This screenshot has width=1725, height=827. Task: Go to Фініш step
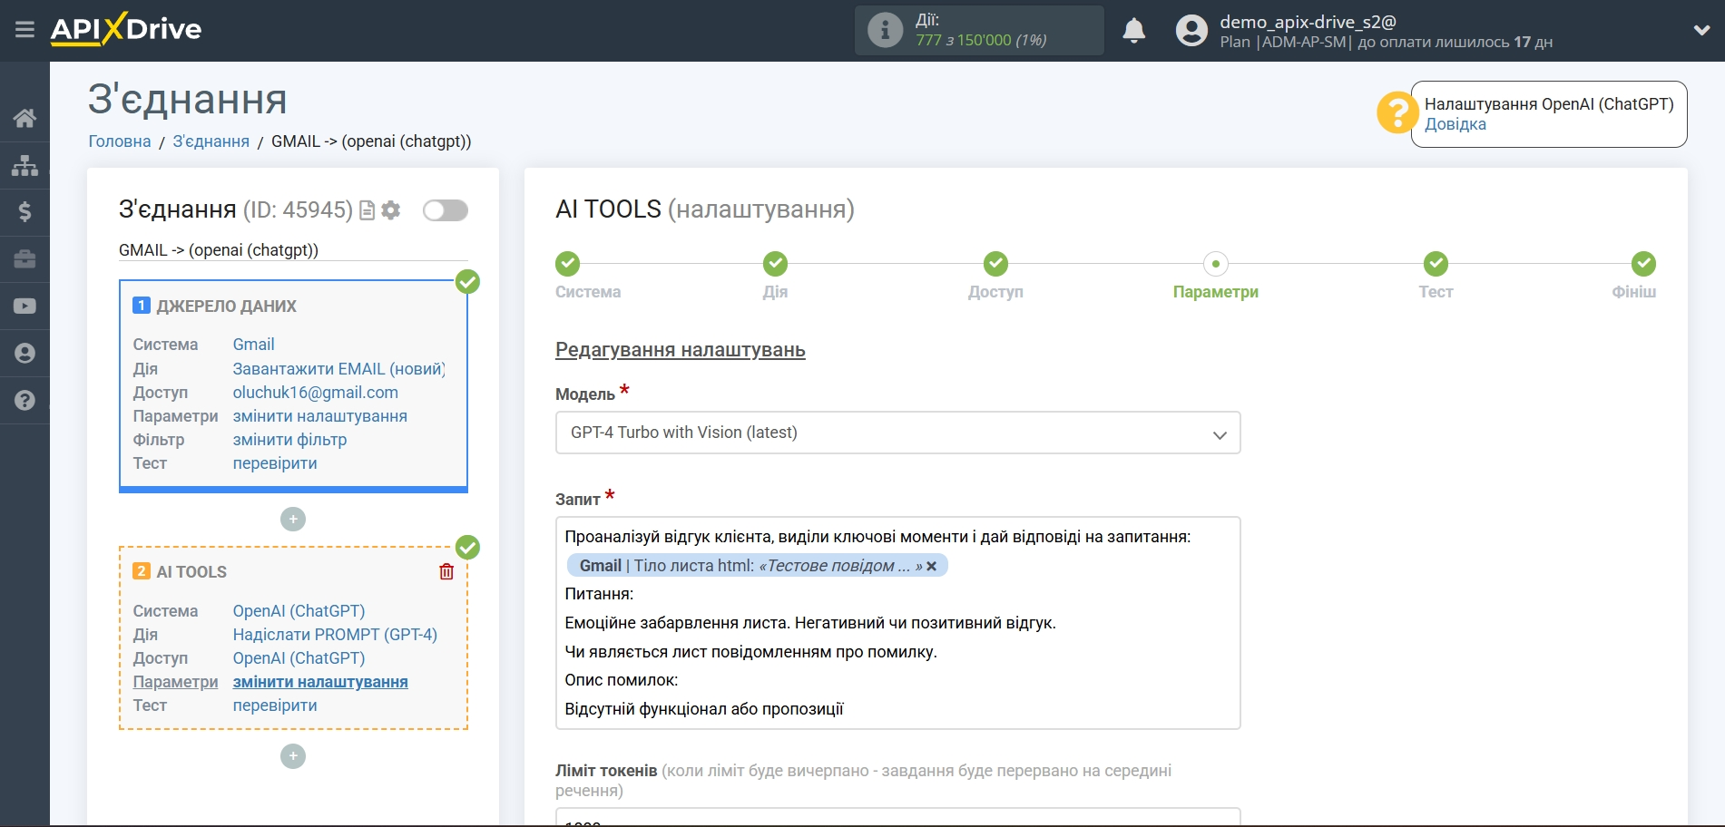(x=1643, y=264)
